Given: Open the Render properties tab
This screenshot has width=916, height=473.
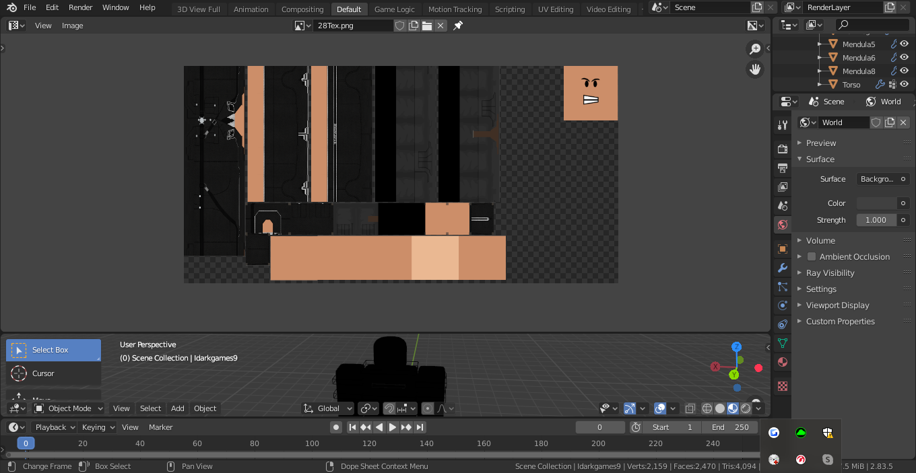Looking at the screenshot, I should pyautogui.click(x=783, y=149).
